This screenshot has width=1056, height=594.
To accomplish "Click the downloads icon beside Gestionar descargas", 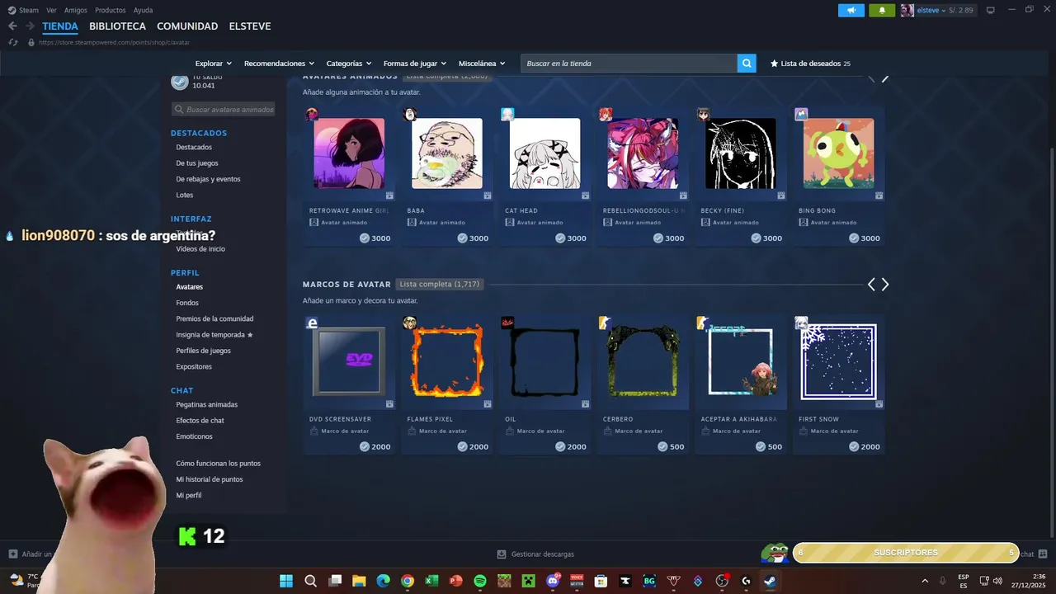I will (502, 554).
